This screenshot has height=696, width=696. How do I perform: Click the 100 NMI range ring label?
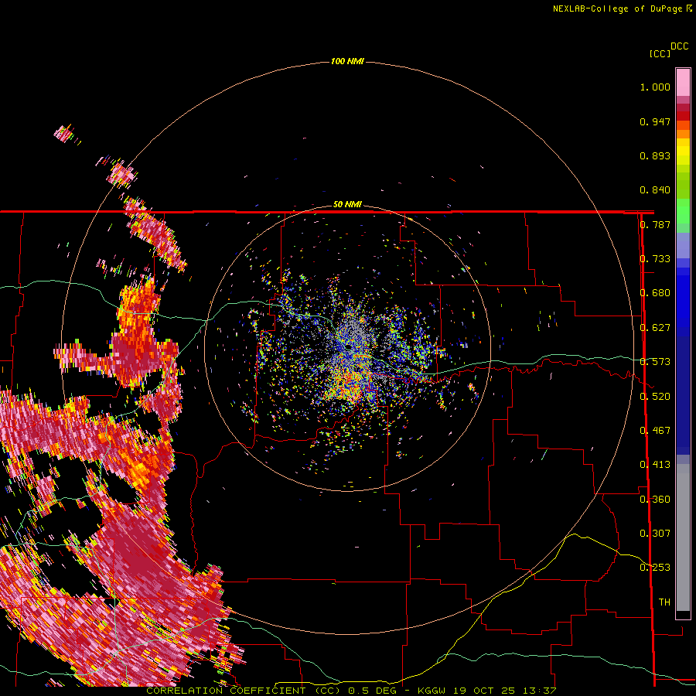pyautogui.click(x=347, y=61)
